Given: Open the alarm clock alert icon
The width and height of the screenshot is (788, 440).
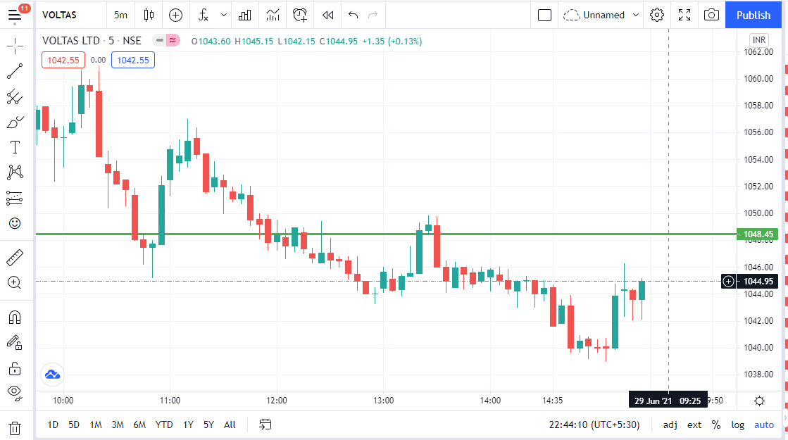Looking at the screenshot, I should tap(301, 15).
